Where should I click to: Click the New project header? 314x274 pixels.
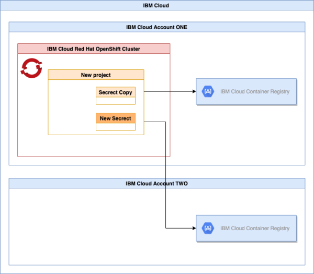pyautogui.click(x=96, y=75)
